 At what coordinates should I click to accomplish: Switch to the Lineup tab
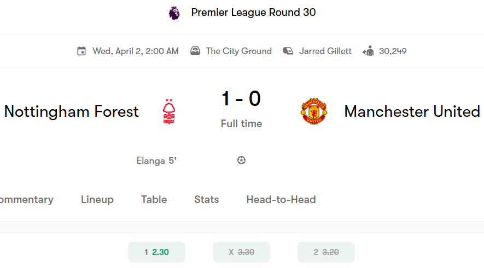tap(97, 200)
